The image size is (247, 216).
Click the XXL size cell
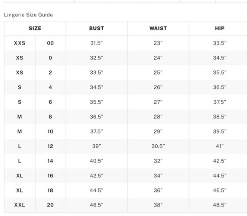[x=19, y=205]
